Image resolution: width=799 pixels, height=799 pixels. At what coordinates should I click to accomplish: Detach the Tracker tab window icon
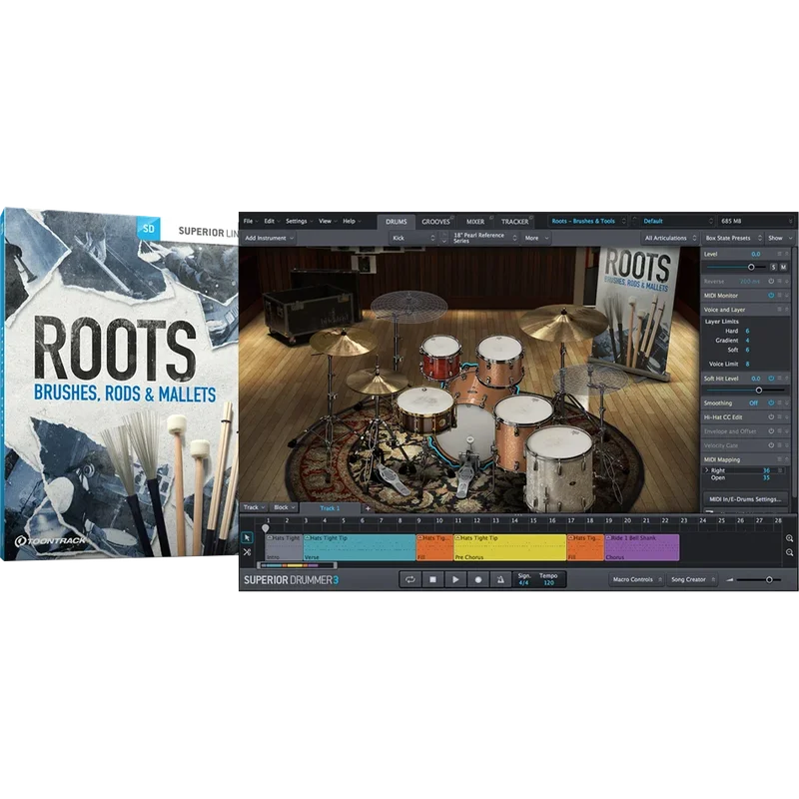click(530, 218)
